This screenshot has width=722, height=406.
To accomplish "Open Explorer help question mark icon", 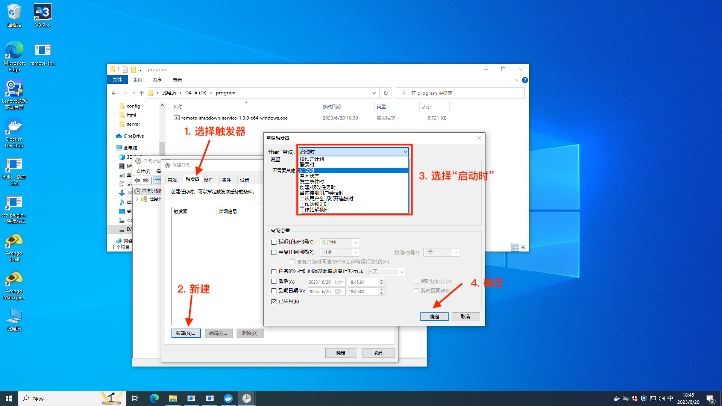I will click(x=525, y=80).
